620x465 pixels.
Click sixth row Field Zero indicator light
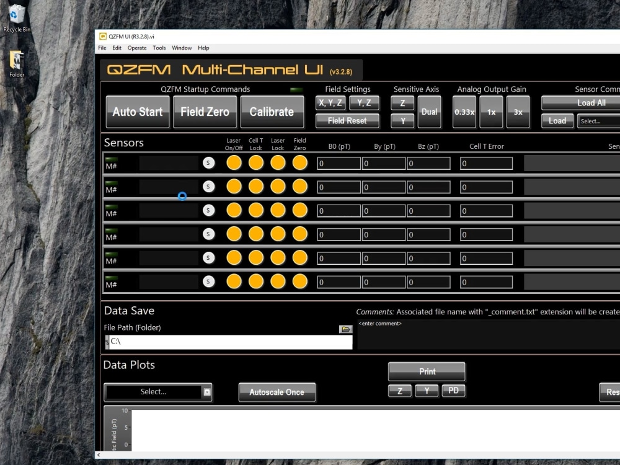click(299, 281)
